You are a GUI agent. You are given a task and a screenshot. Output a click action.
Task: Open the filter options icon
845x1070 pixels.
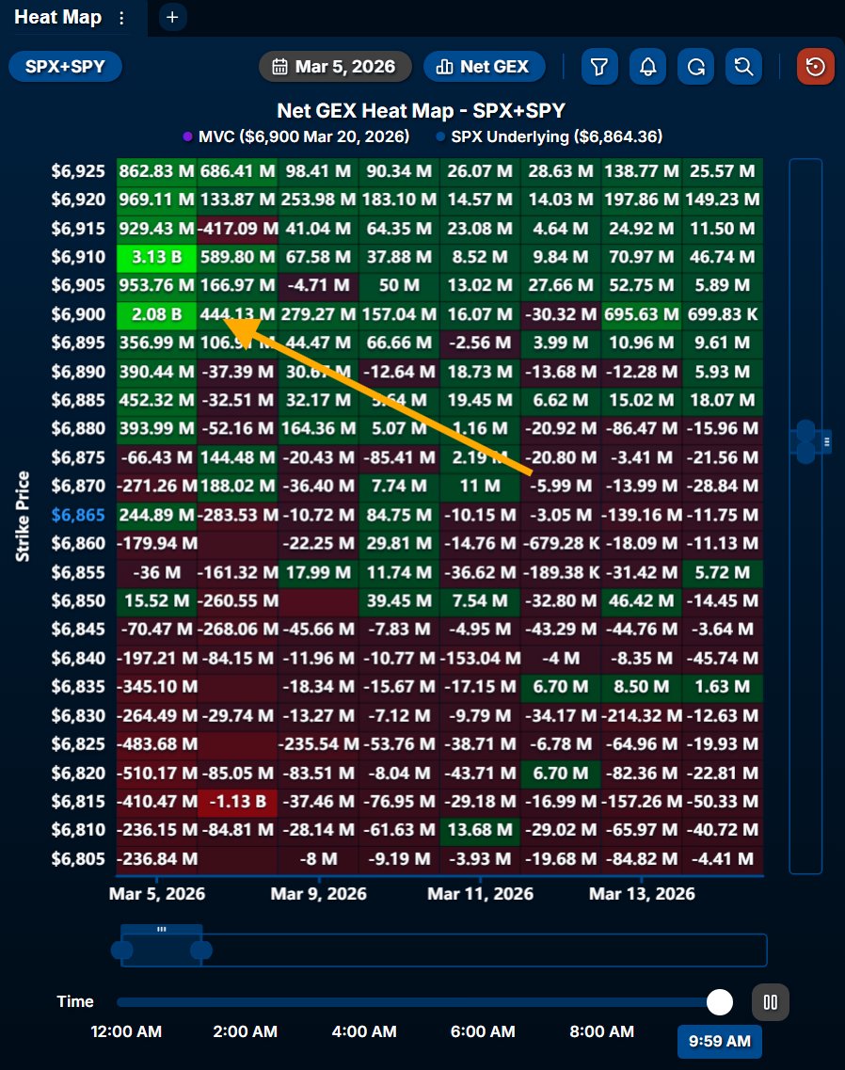tap(599, 67)
